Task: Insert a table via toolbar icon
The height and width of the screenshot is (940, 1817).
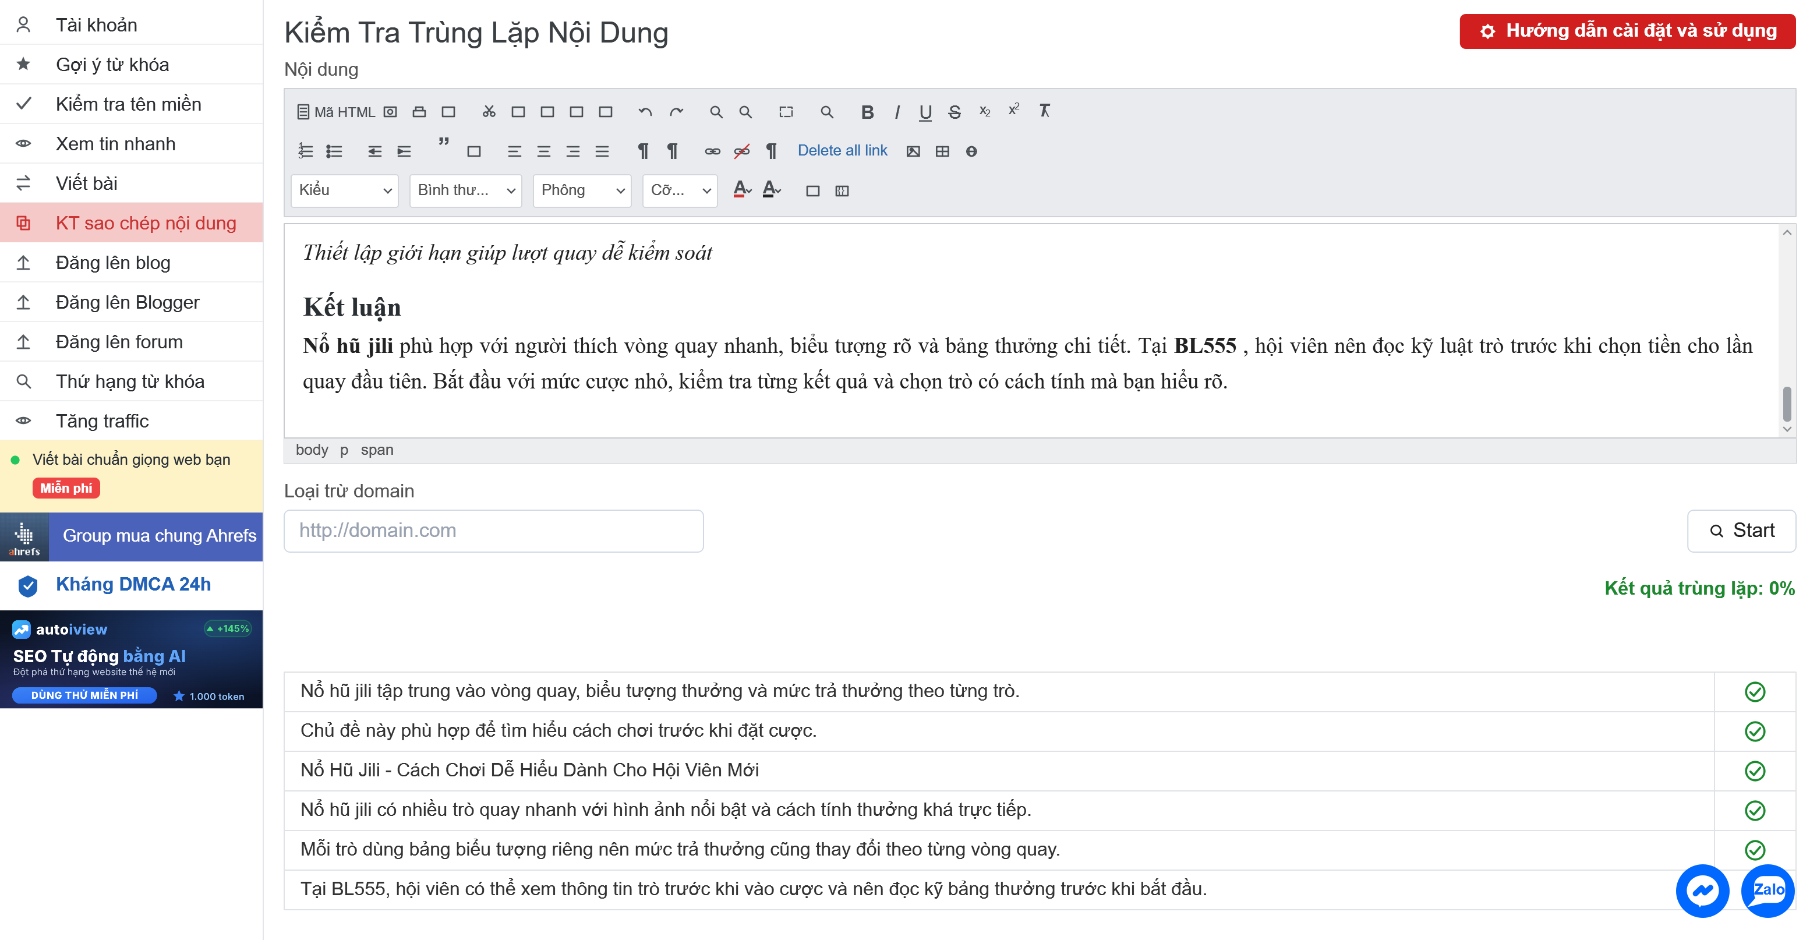Action: (x=942, y=151)
